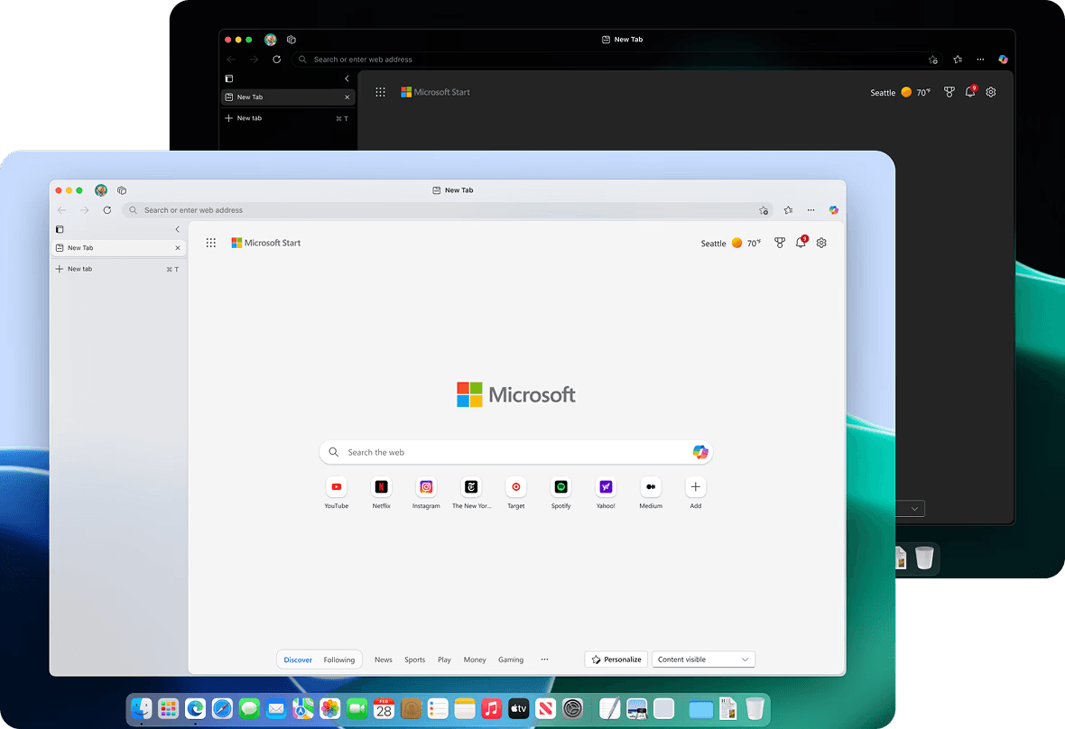Screen dimensions: 1065x729
Task: Show more feed categories via ellipsis
Action: click(544, 660)
